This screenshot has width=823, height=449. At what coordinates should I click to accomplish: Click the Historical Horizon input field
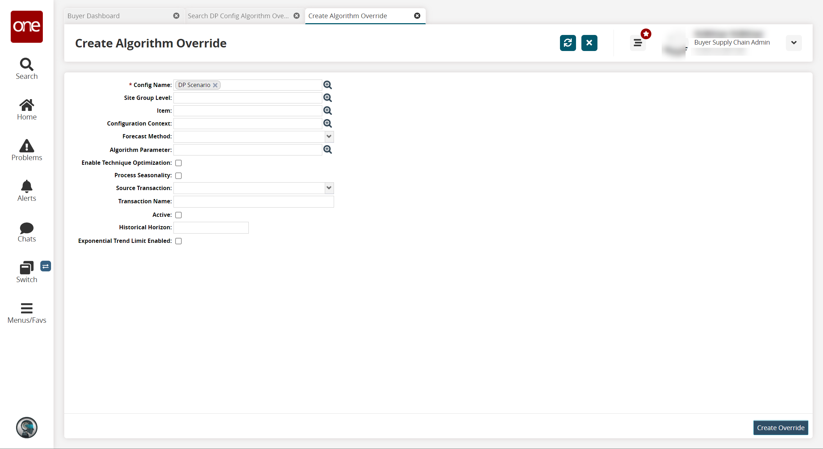pyautogui.click(x=211, y=228)
